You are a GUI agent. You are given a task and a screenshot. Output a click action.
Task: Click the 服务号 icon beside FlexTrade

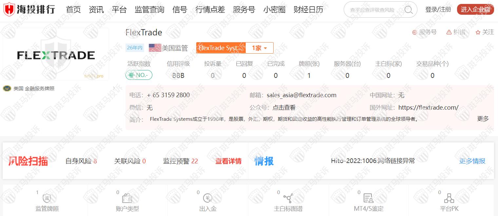[x=414, y=32]
